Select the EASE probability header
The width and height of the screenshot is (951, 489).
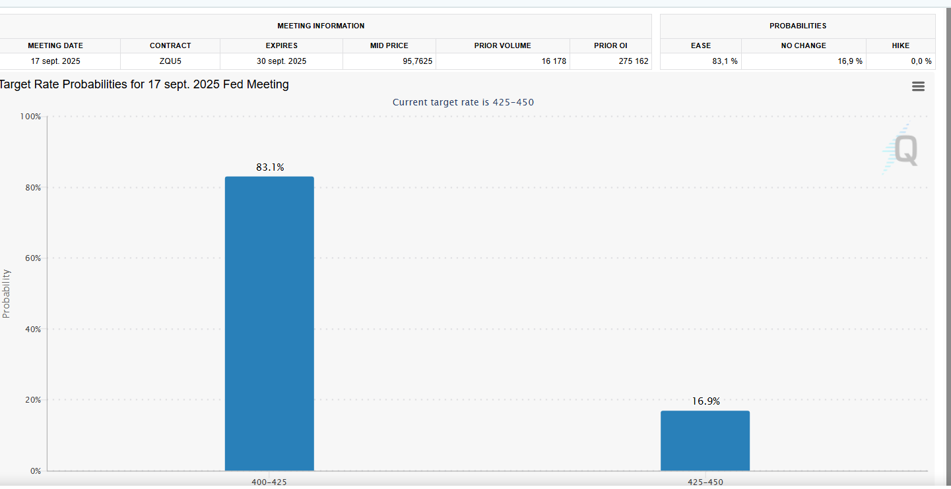701,45
